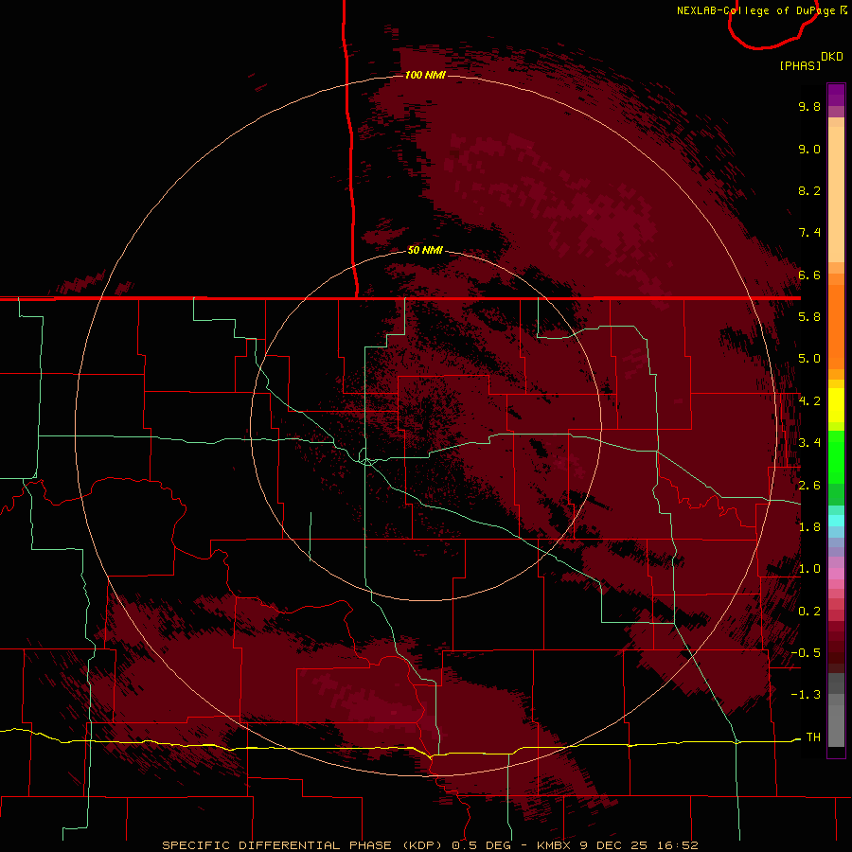Screen dimensions: 852x852
Task: Click the 7.4 scale value
Action: [809, 233]
